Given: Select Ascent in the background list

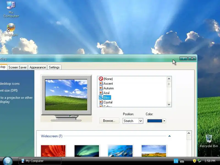Looking at the screenshot, I should (108, 84).
